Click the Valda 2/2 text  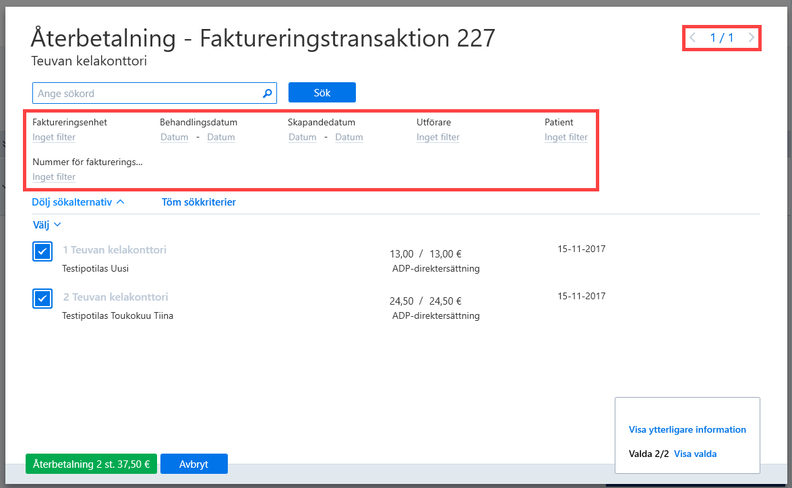coord(648,454)
